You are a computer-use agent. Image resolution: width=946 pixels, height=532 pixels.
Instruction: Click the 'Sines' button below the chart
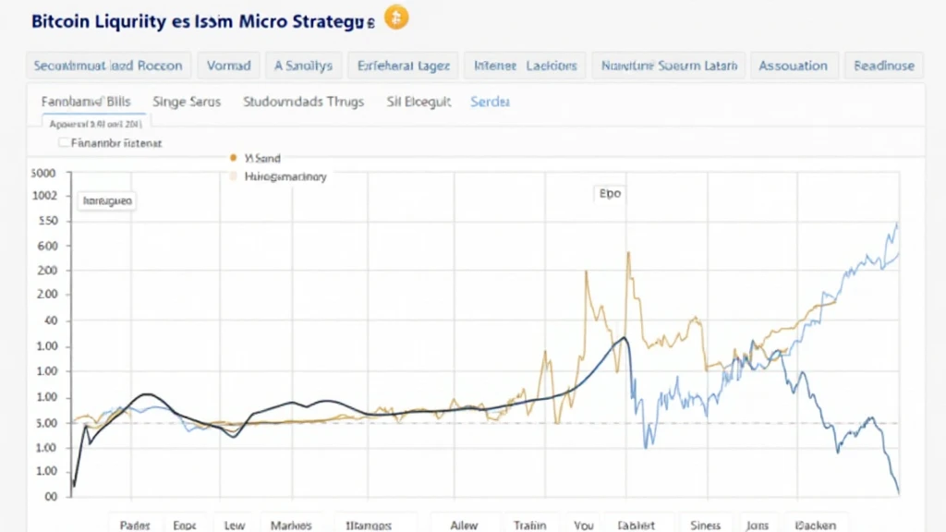705,524
